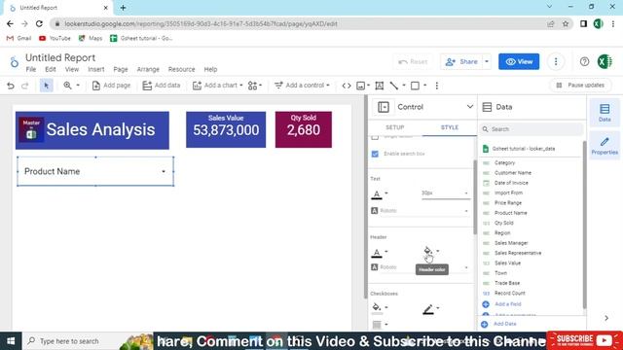Open the Windows Start menu
This screenshot has width=623, height=350.
(x=11, y=341)
